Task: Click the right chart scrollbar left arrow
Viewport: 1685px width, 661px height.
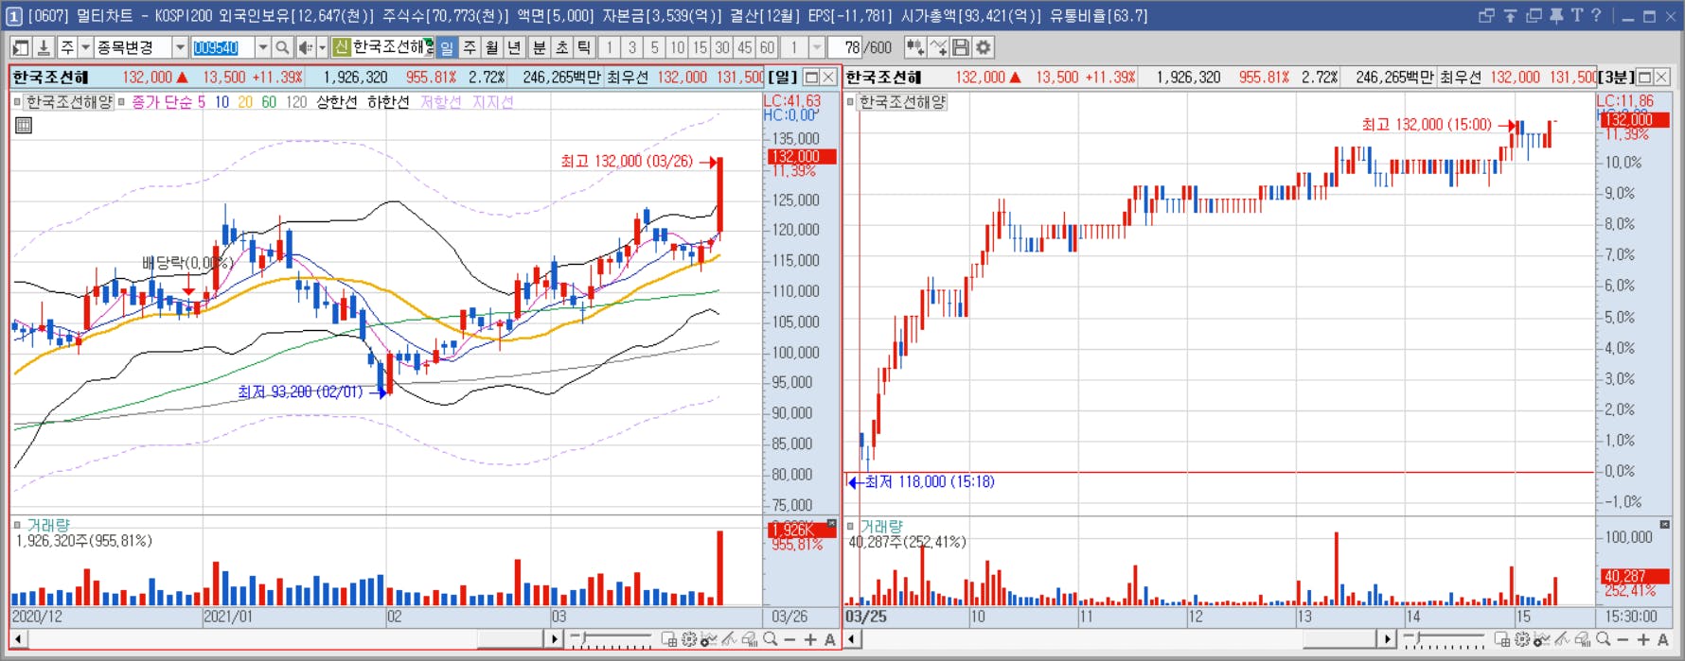Action: point(852,639)
